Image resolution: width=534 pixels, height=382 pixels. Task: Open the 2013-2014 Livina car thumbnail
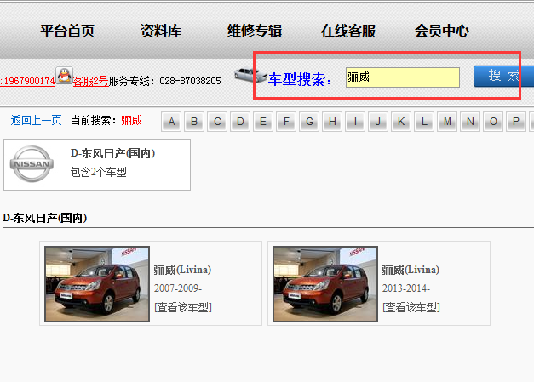pos(325,284)
